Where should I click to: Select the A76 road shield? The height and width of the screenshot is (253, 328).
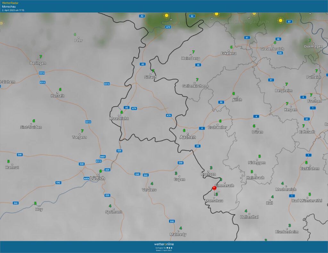[169, 115]
